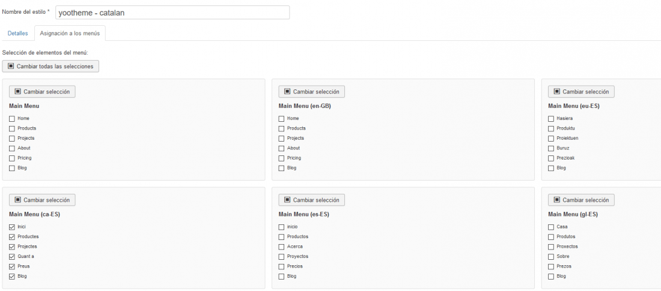This screenshot has width=661, height=291.
Task: Uncheck 'Quant a' checkbox
Action: coord(12,256)
